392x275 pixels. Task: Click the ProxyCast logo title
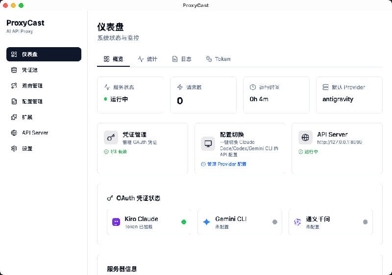pyautogui.click(x=25, y=23)
